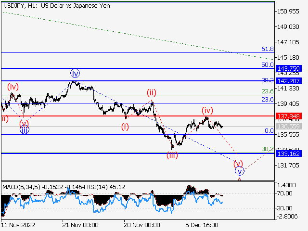
Task: Click the 147.105 price axis value
Action: coord(288,42)
